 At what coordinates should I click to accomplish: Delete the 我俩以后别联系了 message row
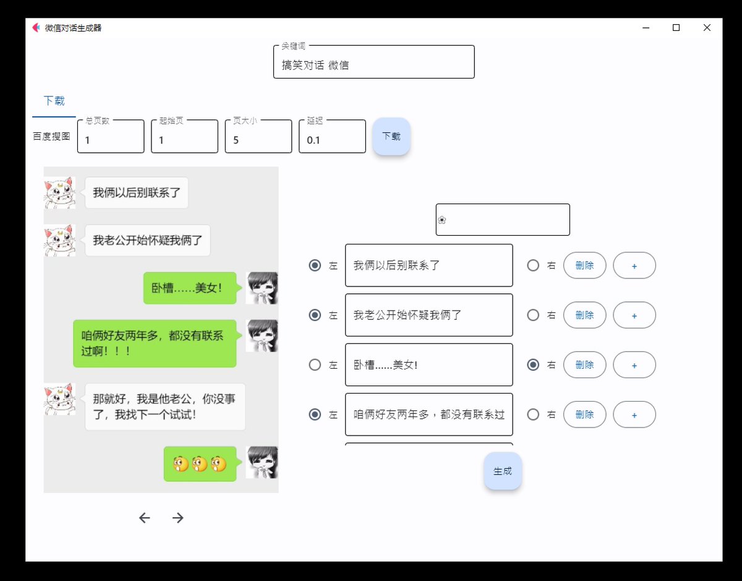point(584,265)
